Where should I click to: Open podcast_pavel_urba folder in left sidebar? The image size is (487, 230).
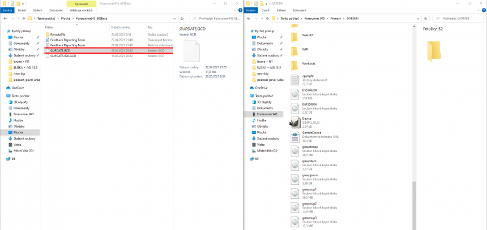pos(24,80)
